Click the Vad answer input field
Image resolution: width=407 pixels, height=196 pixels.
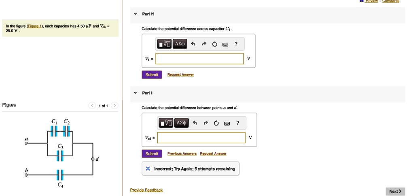point(201,138)
